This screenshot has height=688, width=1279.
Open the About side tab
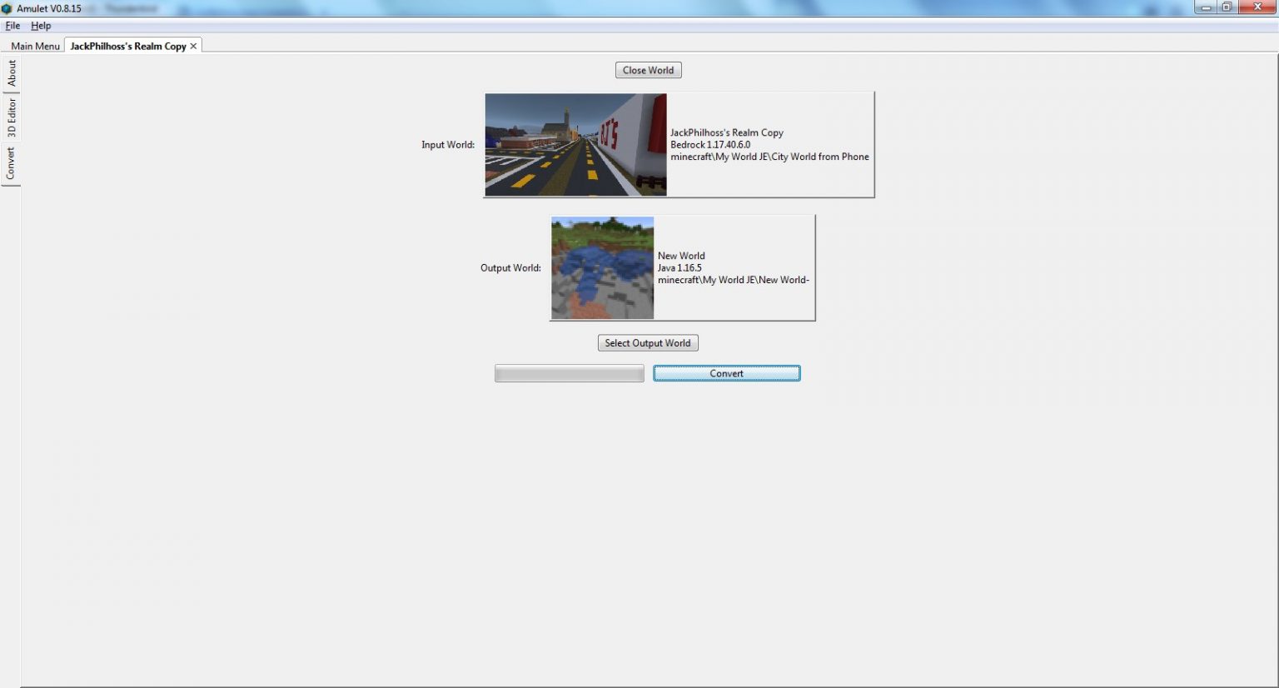tap(11, 73)
